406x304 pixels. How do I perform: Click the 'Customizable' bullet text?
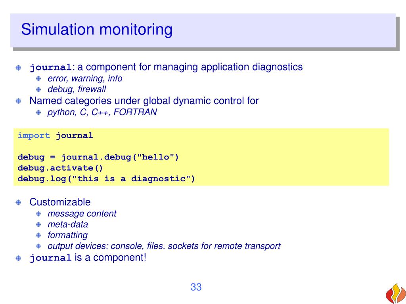(60, 202)
